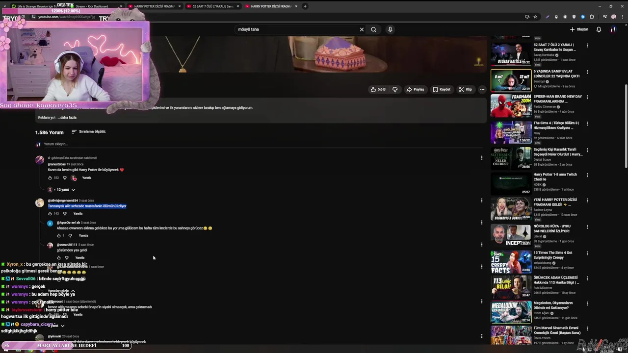Dislike the @AyseOz-ze1zh reply
The width and height of the screenshot is (628, 353).
click(70, 236)
